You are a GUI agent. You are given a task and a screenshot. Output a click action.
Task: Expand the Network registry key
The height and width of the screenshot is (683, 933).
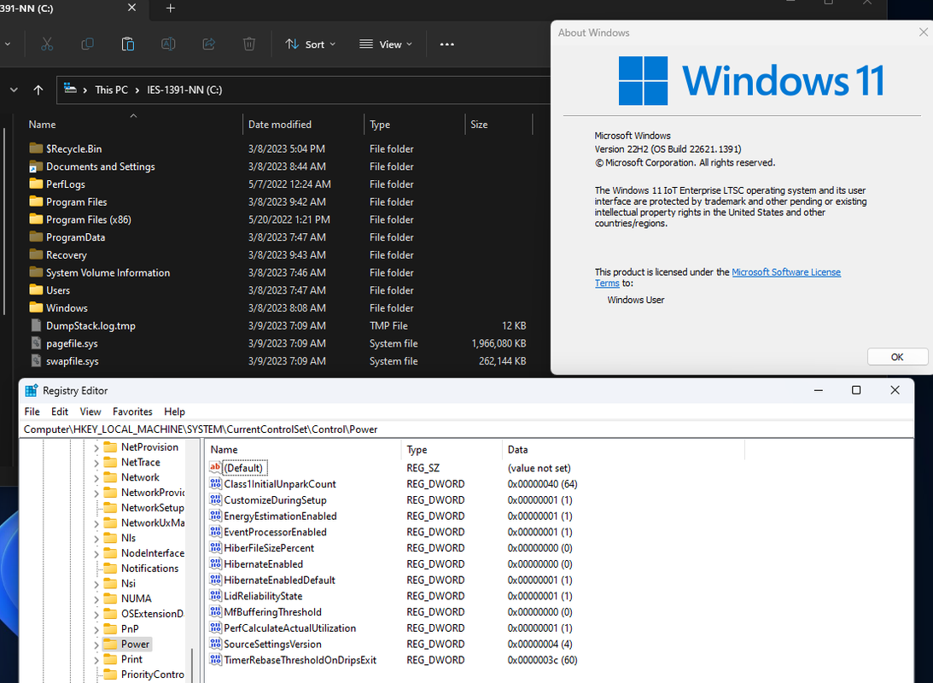pyautogui.click(x=96, y=478)
